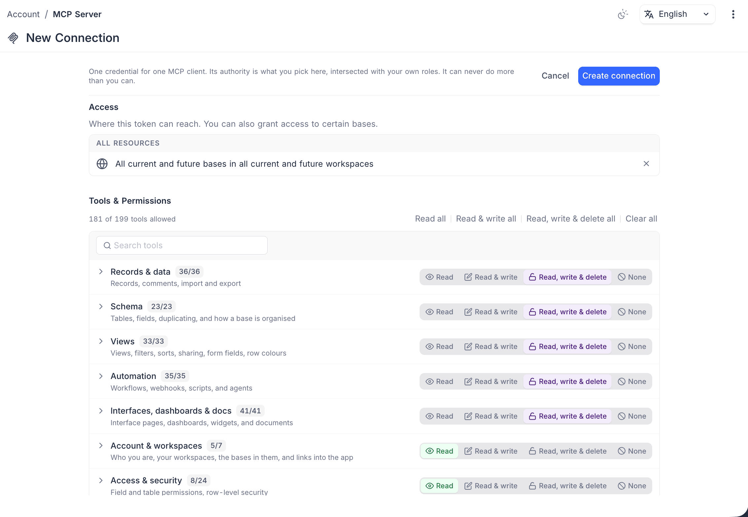Viewport: 748px width, 517px height.
Task: Set Interfaces, dashboards & docs to Read & write
Action: (491, 416)
